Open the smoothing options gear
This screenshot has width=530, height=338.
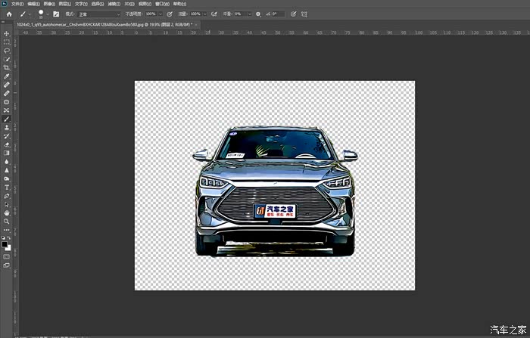[258, 14]
